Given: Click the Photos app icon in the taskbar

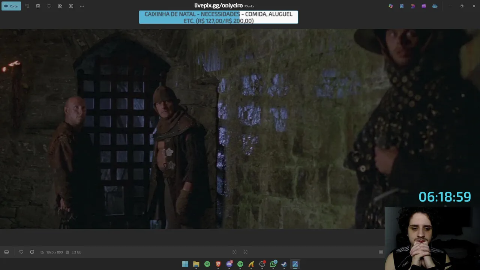Looking at the screenshot, I should click(295, 264).
